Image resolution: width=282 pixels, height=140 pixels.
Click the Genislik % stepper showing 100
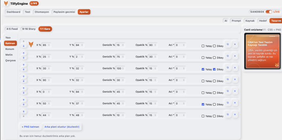pyautogui.click(x=123, y=68)
